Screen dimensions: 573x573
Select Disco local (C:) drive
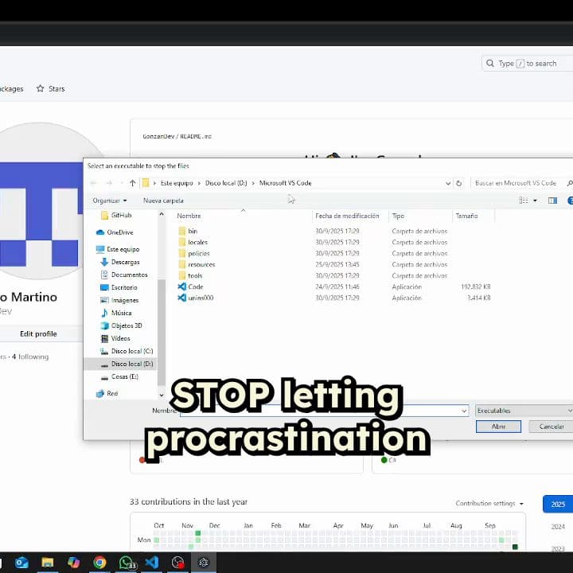pyautogui.click(x=127, y=351)
